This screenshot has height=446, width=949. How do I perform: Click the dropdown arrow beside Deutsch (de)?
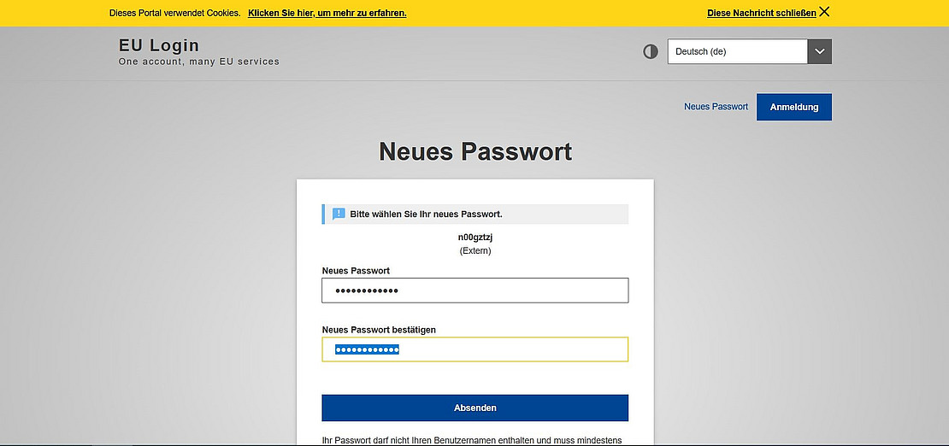[x=819, y=51]
